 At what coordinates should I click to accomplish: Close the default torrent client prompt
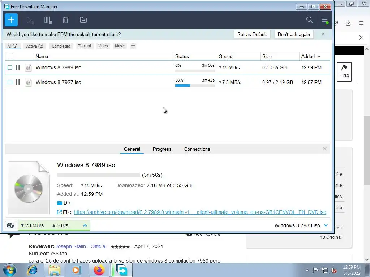323,34
